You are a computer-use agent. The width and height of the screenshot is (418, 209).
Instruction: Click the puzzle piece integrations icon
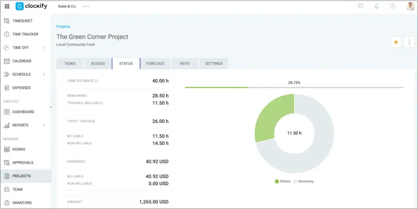(x=360, y=7)
